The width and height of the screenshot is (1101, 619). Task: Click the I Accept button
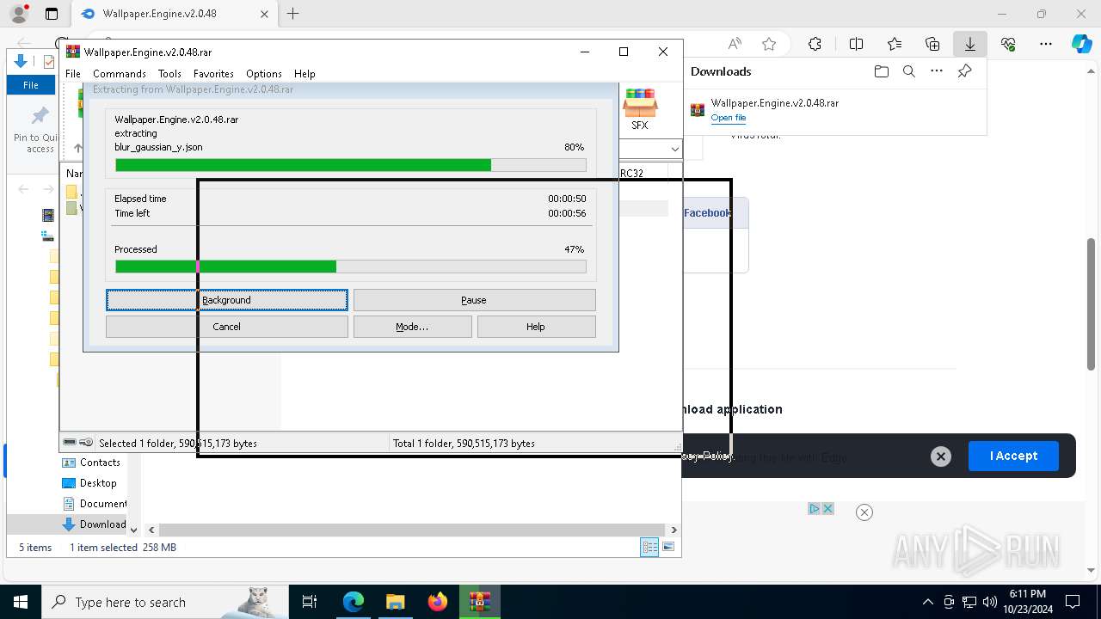coord(1013,456)
